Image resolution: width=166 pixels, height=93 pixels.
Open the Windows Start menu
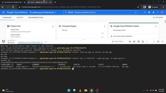[x=69, y=90]
